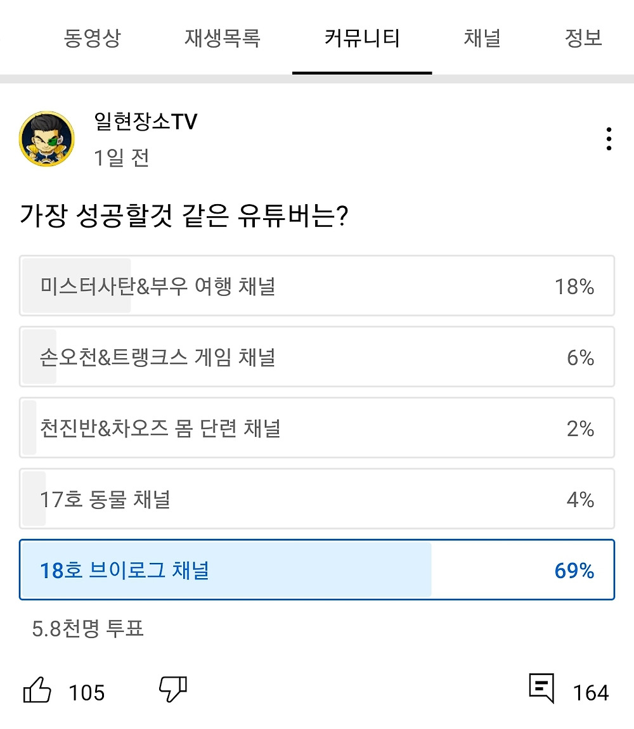Open the 채널 tab
The width and height of the screenshot is (634, 729).
482,39
